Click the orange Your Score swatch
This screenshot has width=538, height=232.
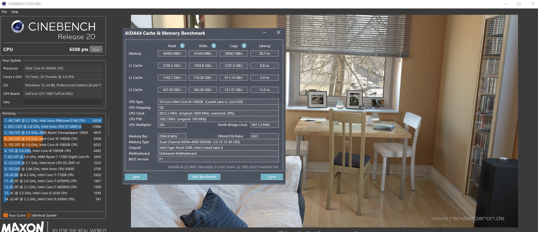(x=5, y=215)
